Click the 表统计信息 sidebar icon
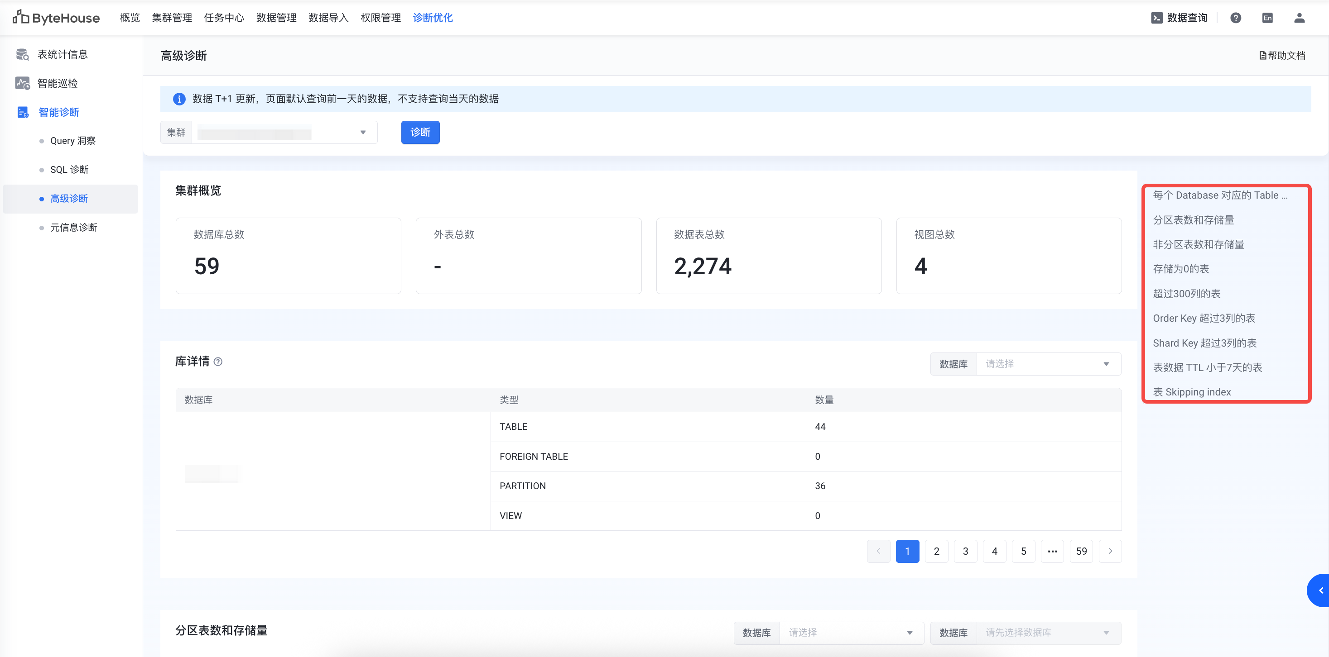This screenshot has height=657, width=1329. coord(22,54)
